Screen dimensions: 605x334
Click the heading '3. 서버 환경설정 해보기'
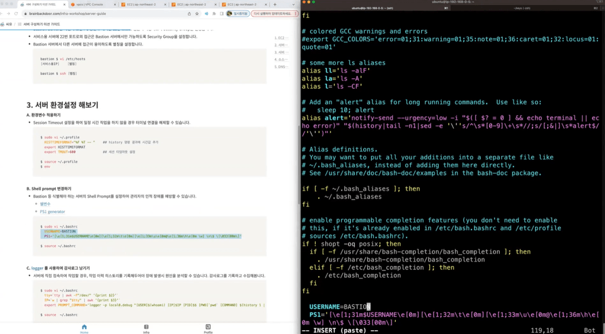point(62,105)
